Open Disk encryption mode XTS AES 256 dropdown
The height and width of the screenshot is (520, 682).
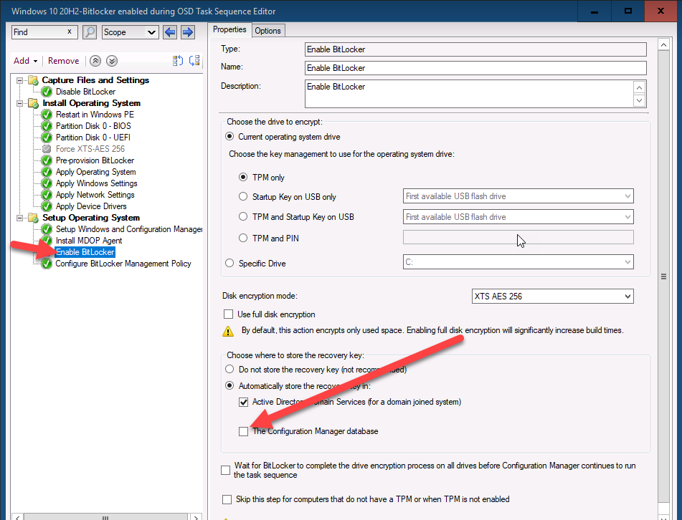[x=552, y=297]
